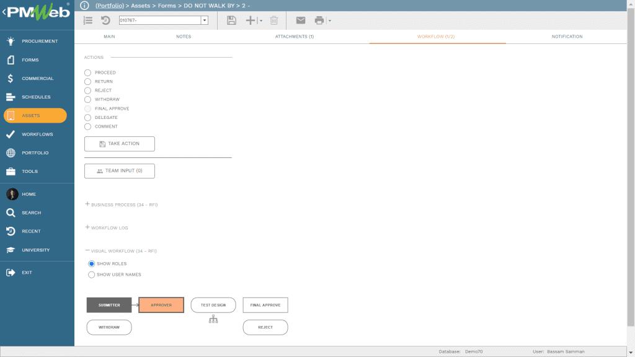Click the Submitter workflow step
Screen dimensions: 635x357
click(x=109, y=305)
